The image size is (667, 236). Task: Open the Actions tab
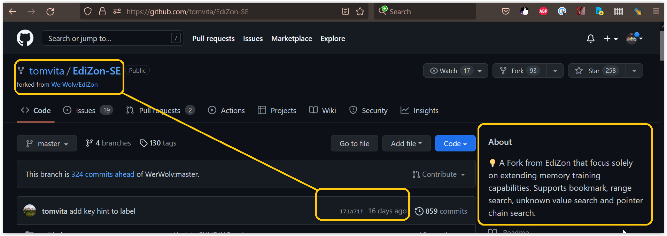coord(226,111)
